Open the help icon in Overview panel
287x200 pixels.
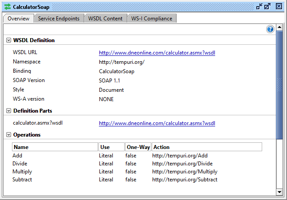(270, 29)
